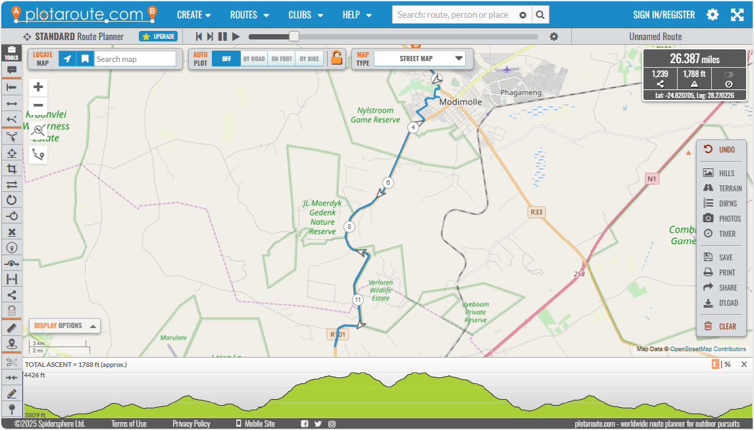
Task: Enter fullscreen mode
Action: pos(737,14)
